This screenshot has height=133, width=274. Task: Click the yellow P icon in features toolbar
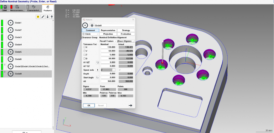coord(38,17)
